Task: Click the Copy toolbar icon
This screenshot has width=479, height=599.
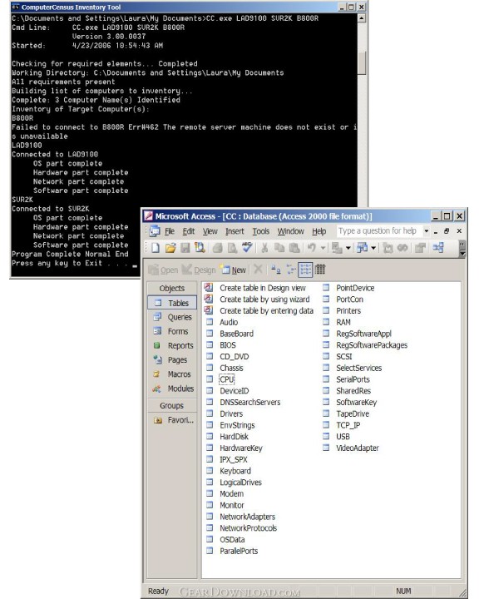Action: coord(279,248)
